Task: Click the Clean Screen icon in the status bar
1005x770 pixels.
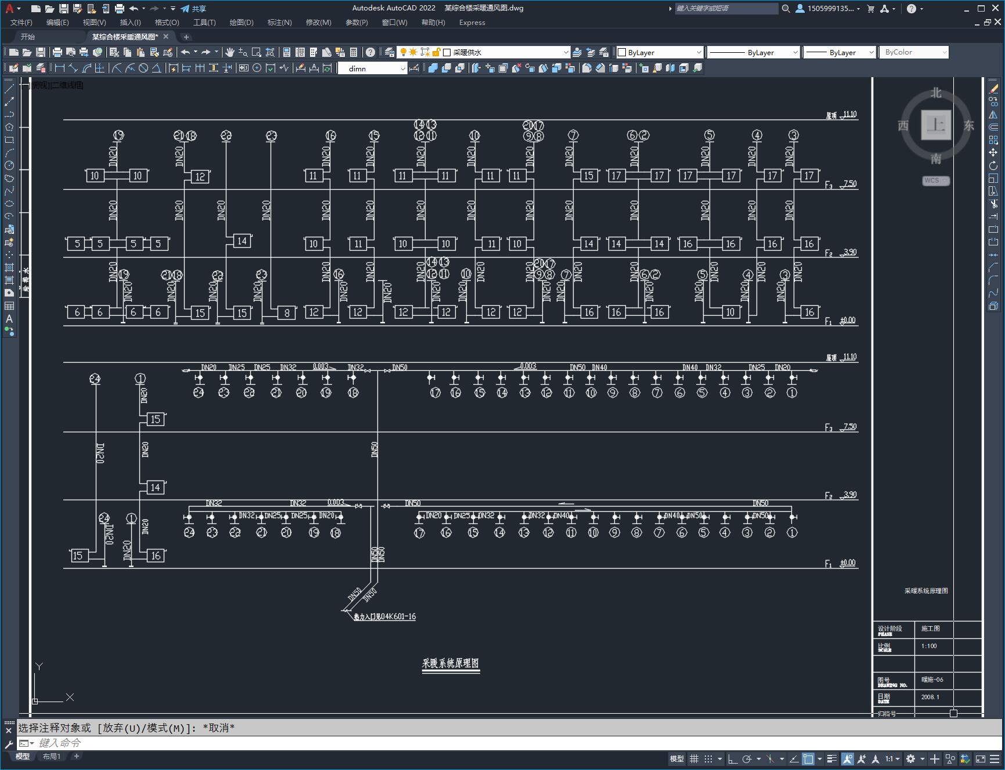Action: pos(980,758)
